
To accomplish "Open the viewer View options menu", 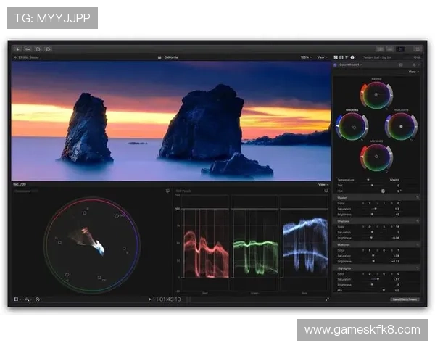I will click(x=323, y=57).
